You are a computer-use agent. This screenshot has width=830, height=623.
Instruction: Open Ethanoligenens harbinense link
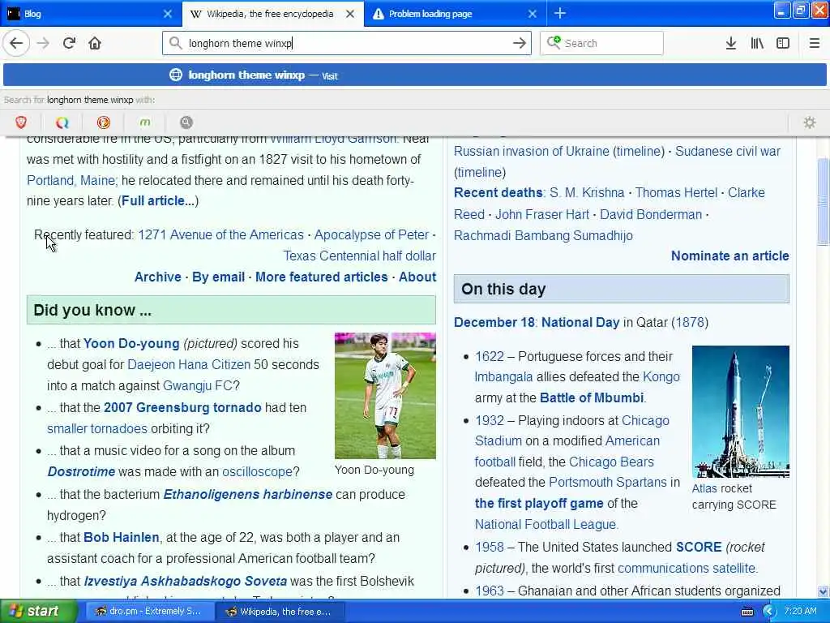point(248,495)
